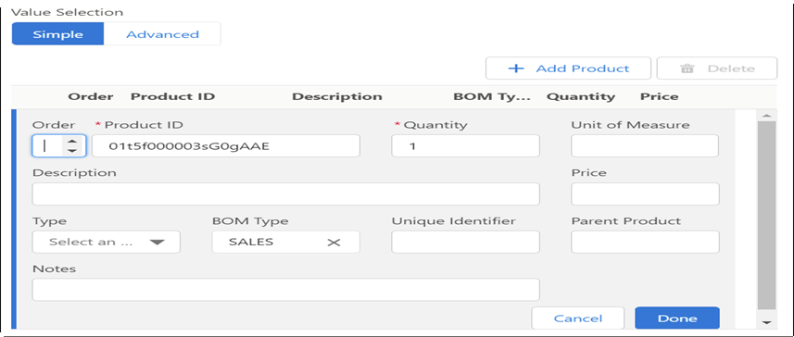Click scrollbar up arrow
Viewport: 794px width, 337px height.
pos(766,116)
